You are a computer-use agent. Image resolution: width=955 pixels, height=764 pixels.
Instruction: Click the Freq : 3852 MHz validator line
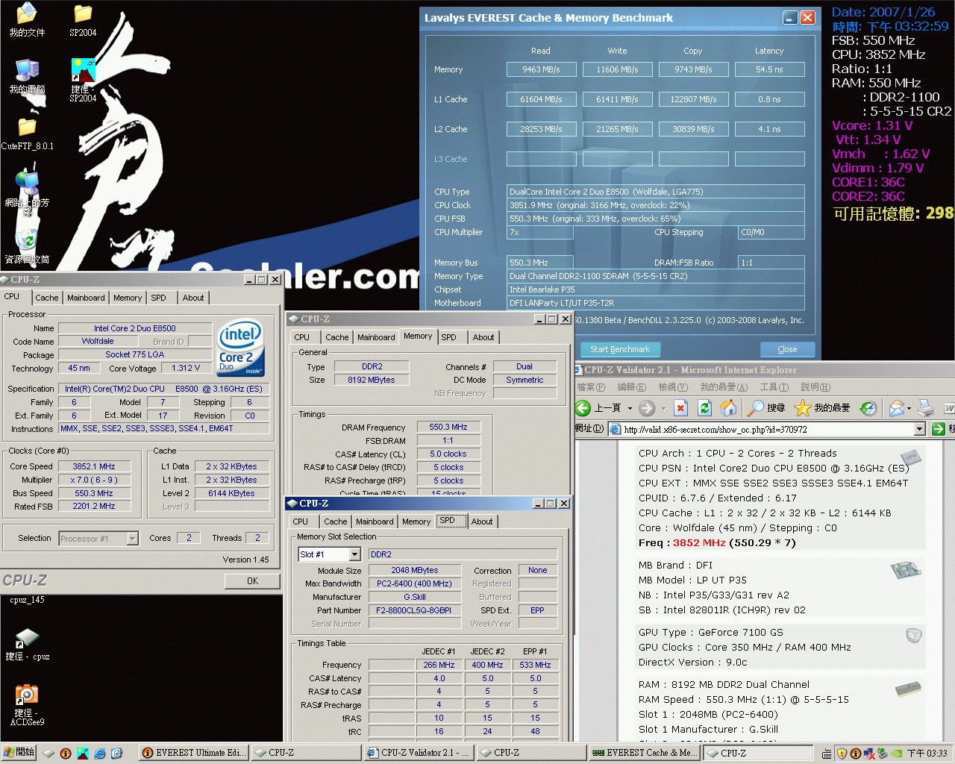(x=717, y=543)
